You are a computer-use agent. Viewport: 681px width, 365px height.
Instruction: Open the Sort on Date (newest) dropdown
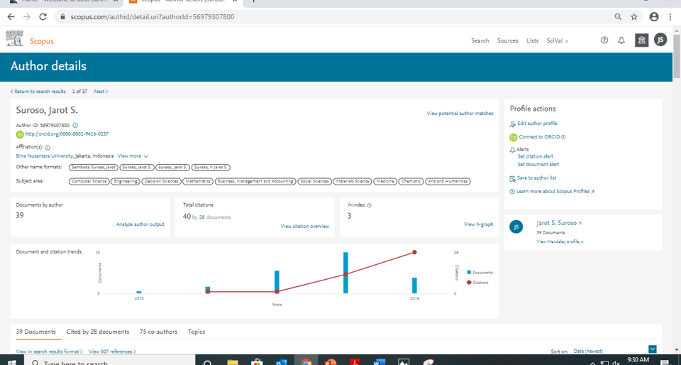coord(588,351)
